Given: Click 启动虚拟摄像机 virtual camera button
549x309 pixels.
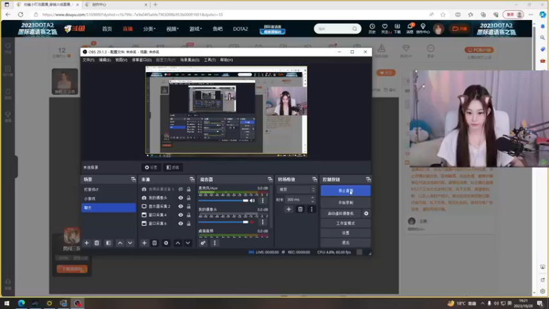Looking at the screenshot, I should click(x=340, y=214).
